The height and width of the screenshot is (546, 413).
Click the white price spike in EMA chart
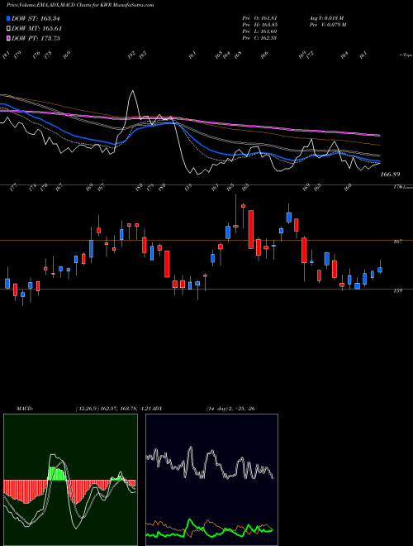(x=132, y=104)
